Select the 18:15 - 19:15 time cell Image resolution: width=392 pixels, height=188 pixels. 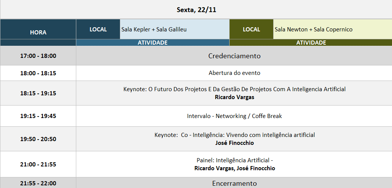[38, 93]
